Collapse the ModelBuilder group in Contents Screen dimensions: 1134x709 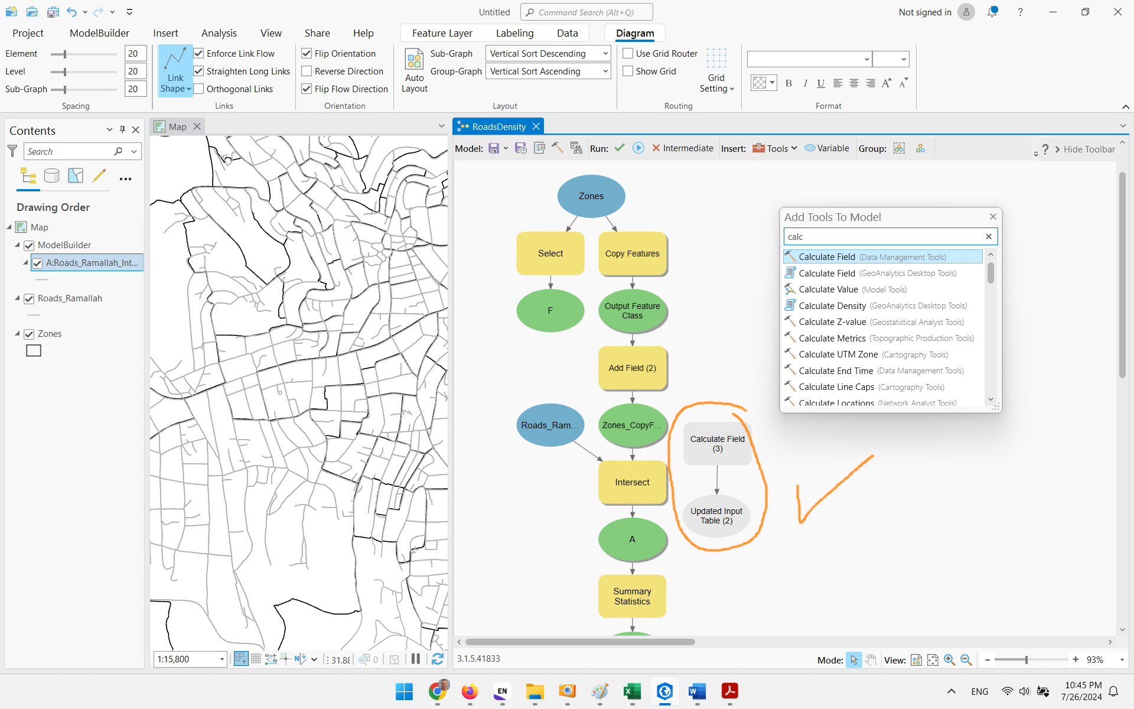point(18,245)
